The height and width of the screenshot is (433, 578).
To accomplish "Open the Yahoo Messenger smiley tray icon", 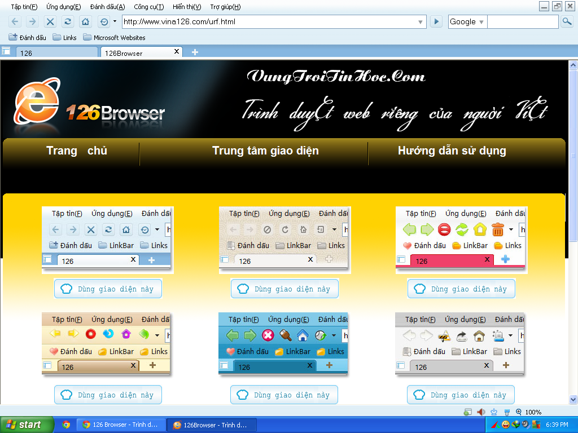I will pos(506,425).
